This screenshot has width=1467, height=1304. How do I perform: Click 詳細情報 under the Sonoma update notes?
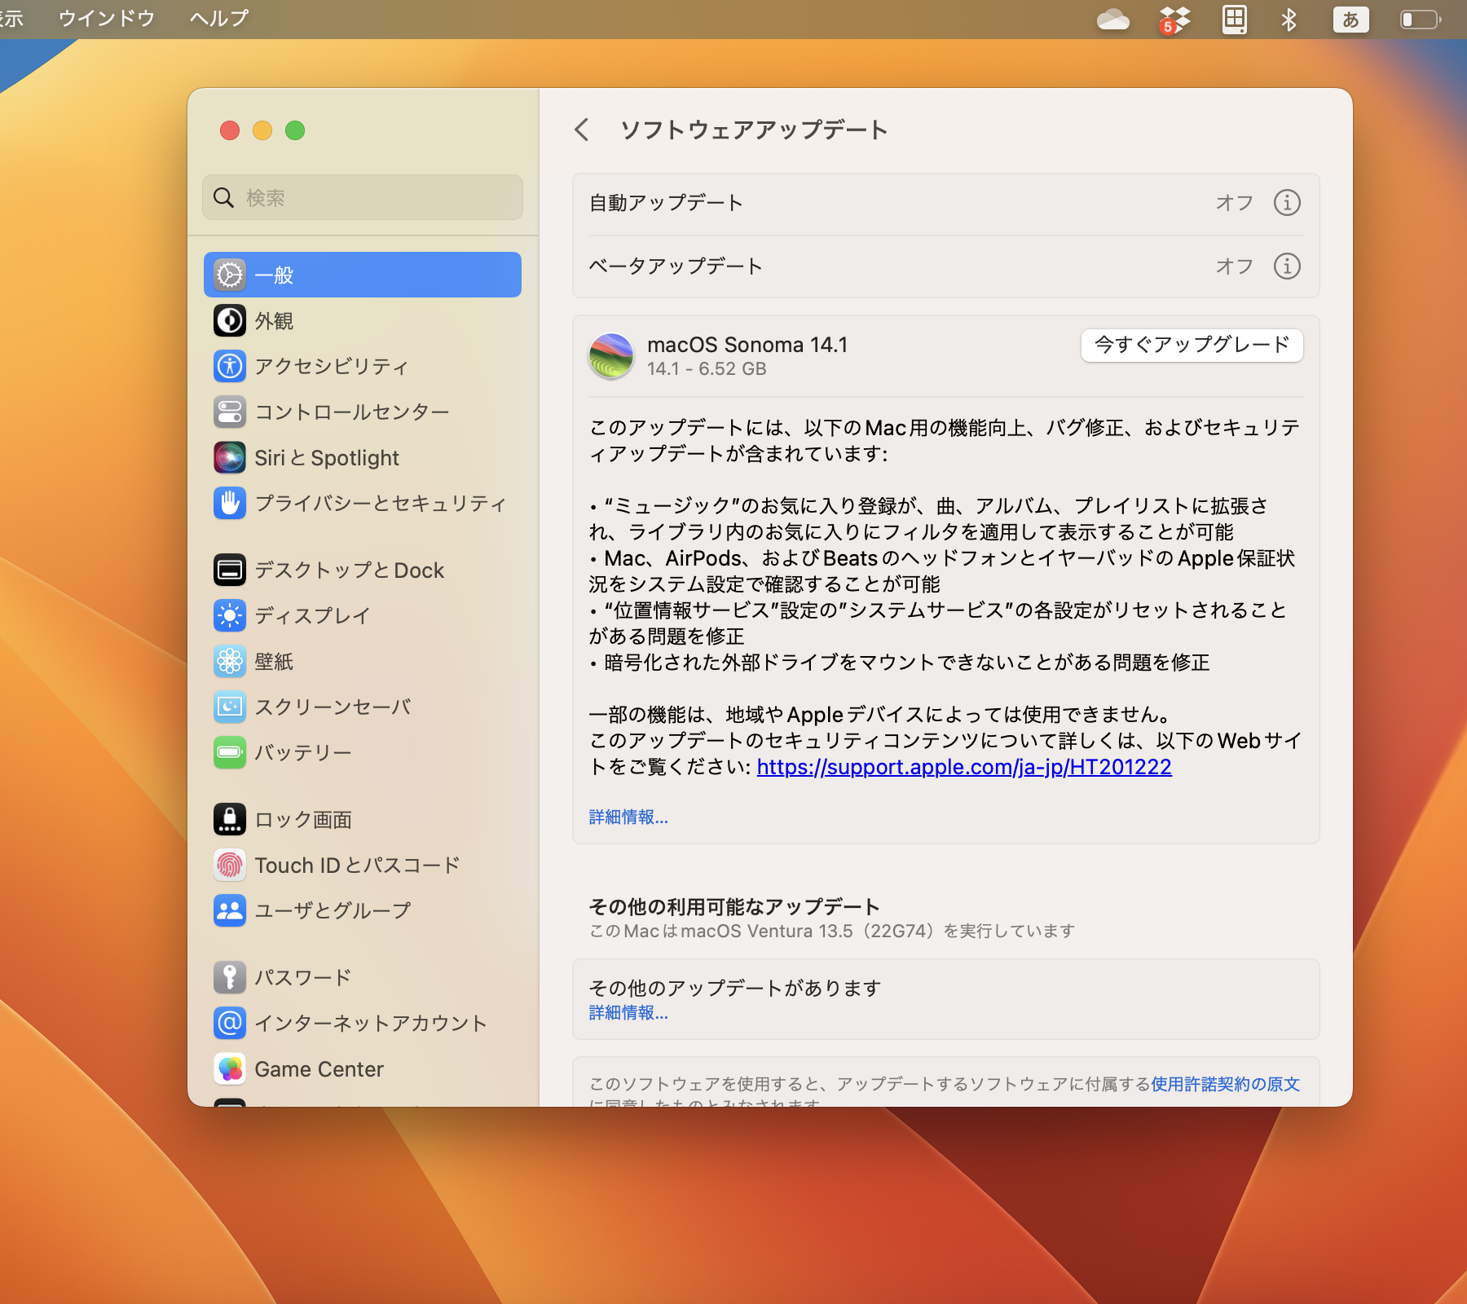point(628,817)
